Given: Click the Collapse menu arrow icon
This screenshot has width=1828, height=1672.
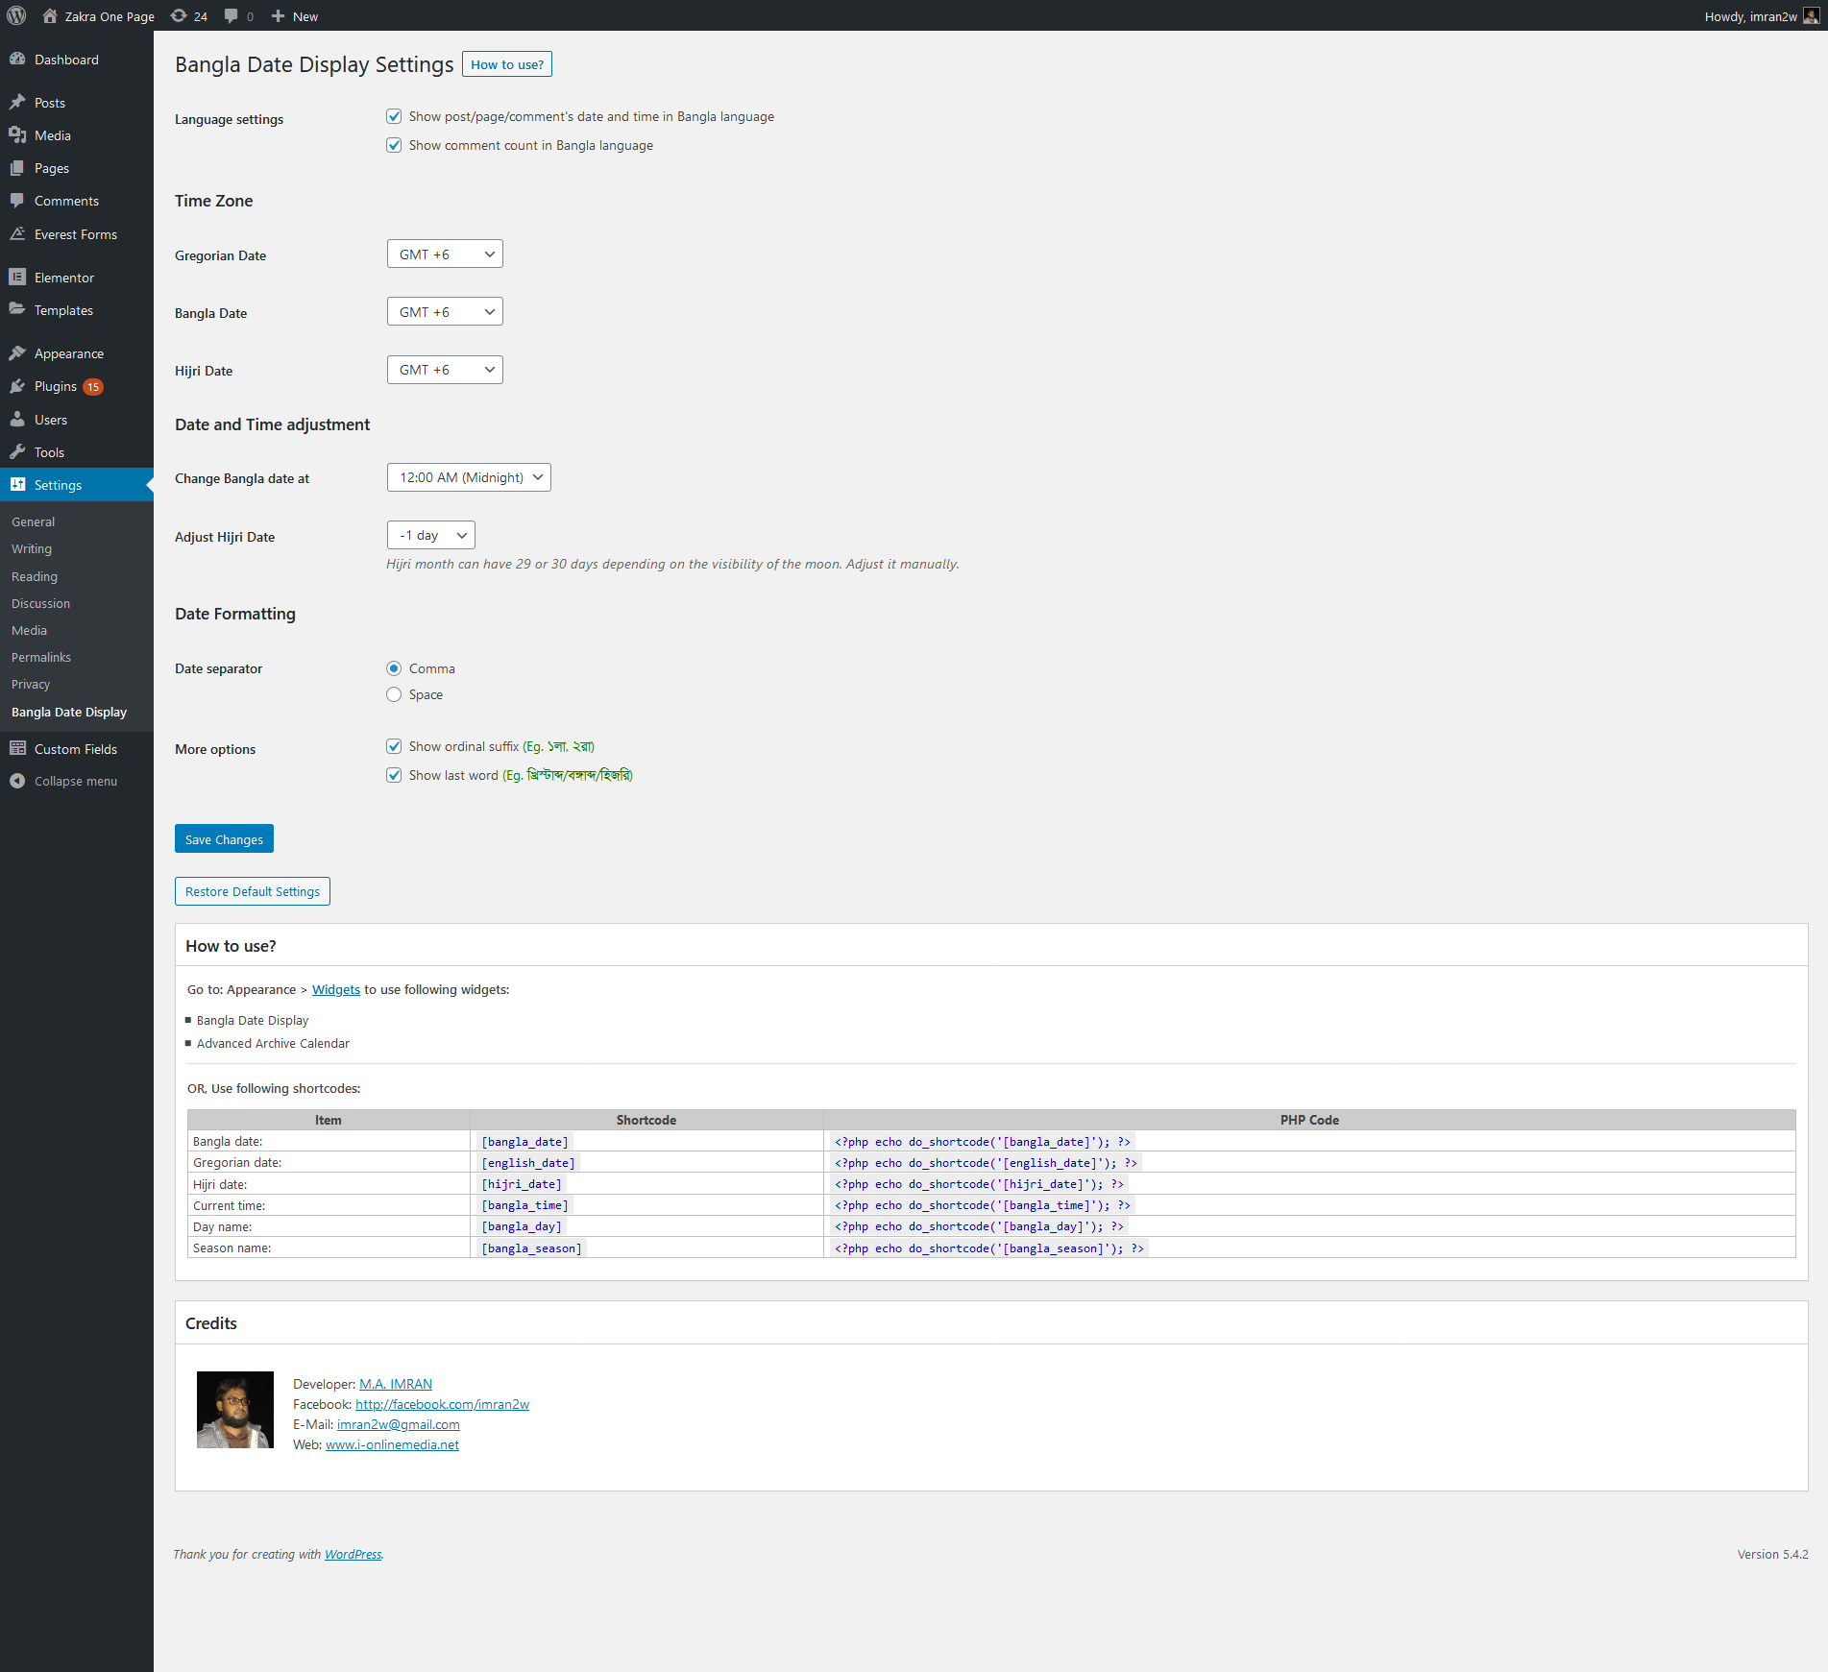Looking at the screenshot, I should [x=17, y=781].
